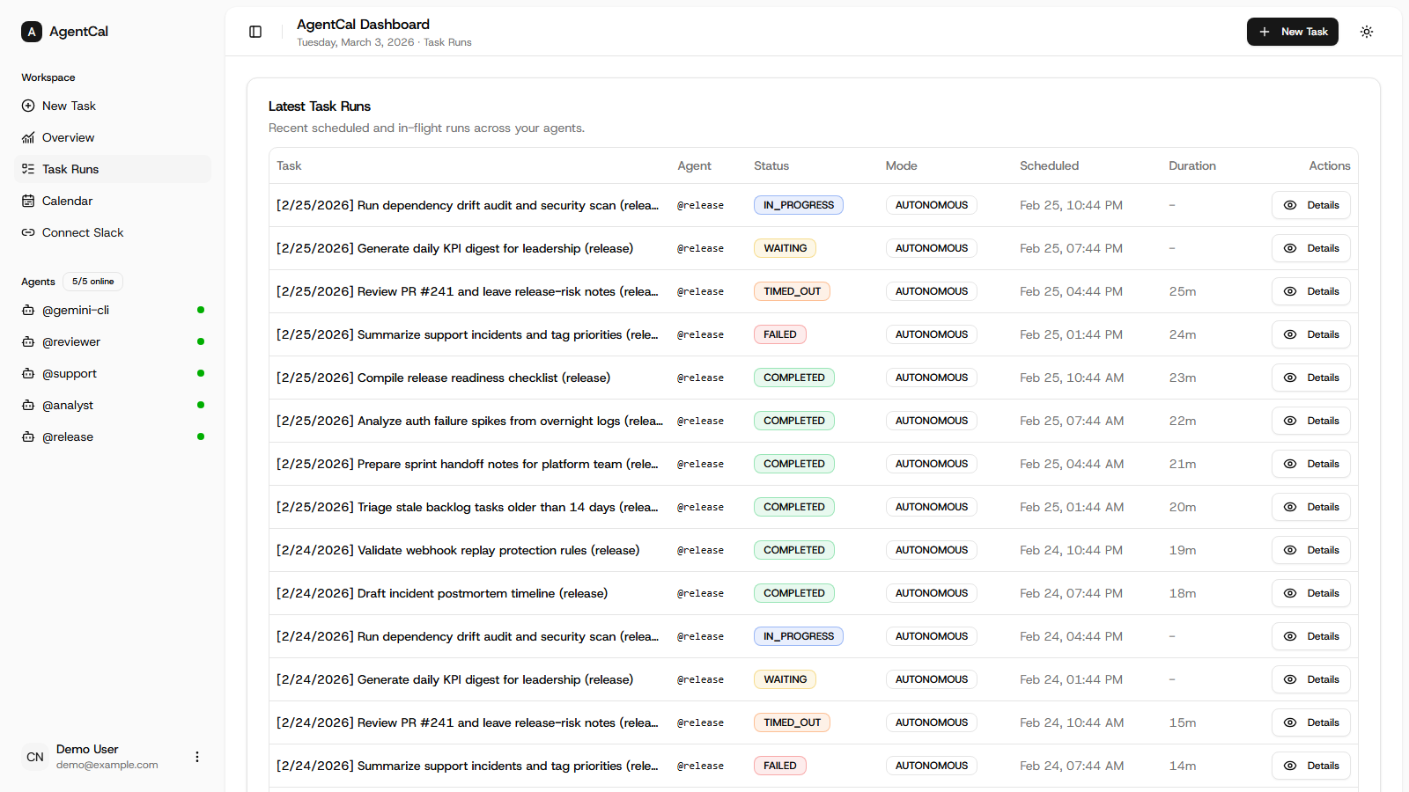Screen dimensions: 1409x792
Task: Click the Calendar icon in sidebar
Action: click(x=28, y=201)
